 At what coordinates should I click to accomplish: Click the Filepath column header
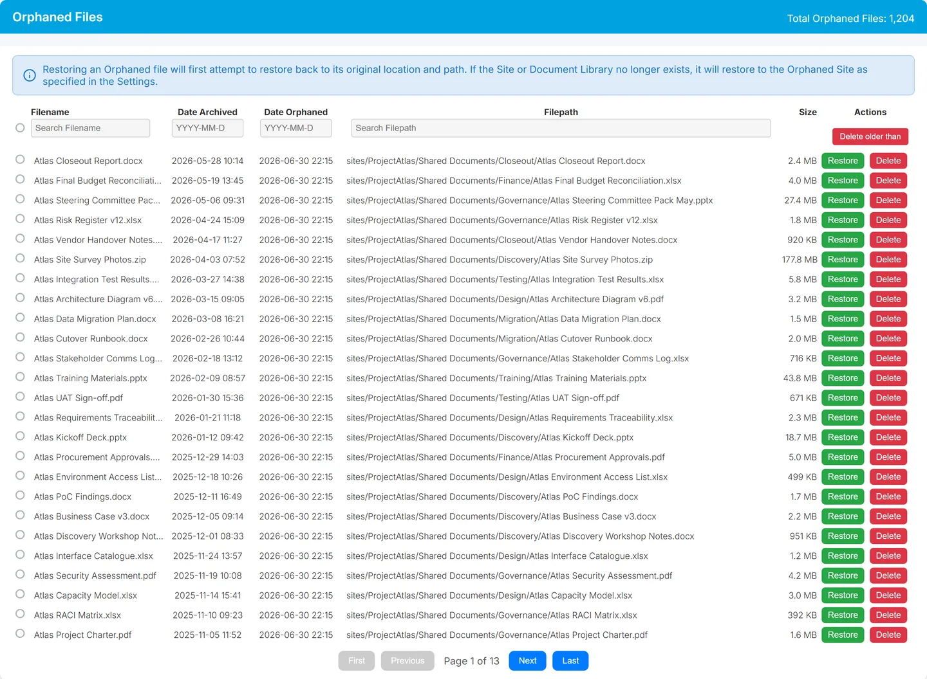(x=561, y=112)
